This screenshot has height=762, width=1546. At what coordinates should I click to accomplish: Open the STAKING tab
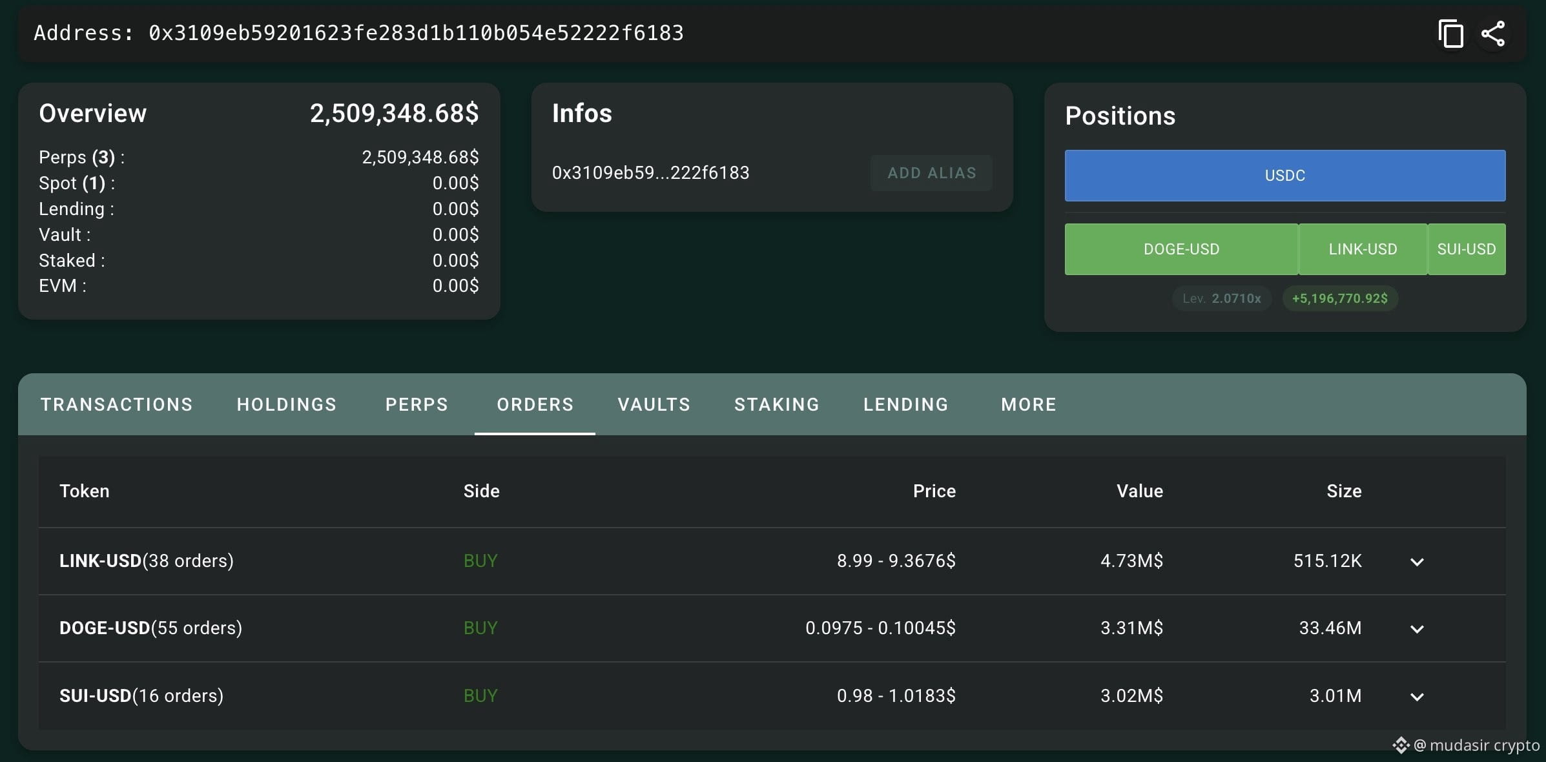click(x=777, y=404)
